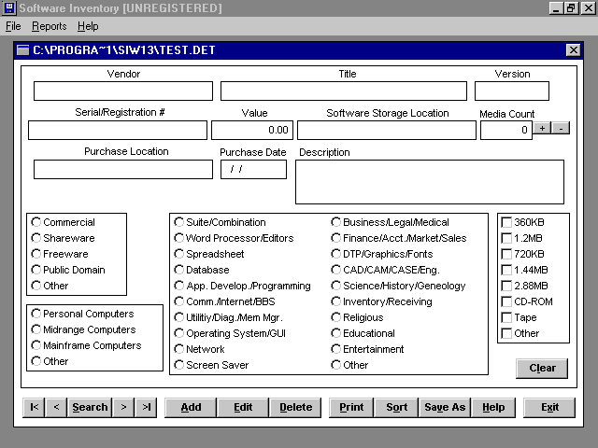Screen dimensions: 598x448
Task: Select Shareware license radio button
Action: coord(36,238)
